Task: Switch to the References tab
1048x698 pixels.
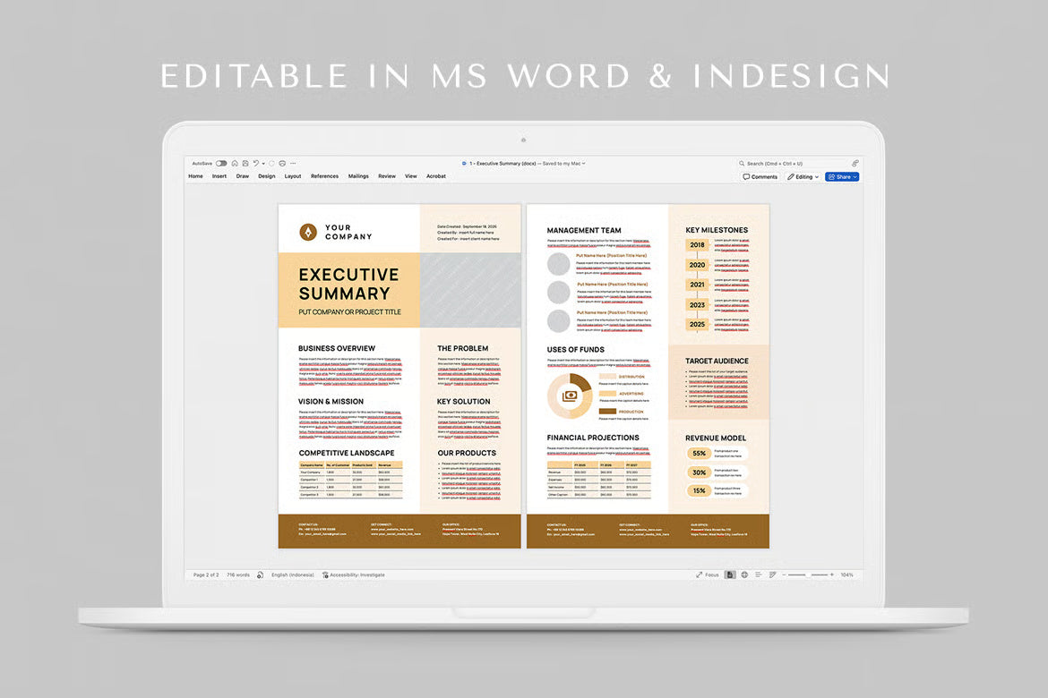Action: (324, 176)
